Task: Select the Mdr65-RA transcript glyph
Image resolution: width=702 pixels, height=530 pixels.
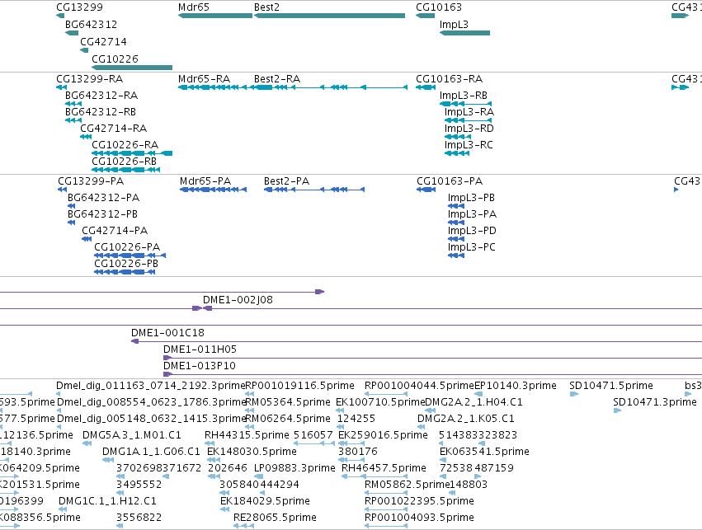Action: pyautogui.click(x=215, y=87)
